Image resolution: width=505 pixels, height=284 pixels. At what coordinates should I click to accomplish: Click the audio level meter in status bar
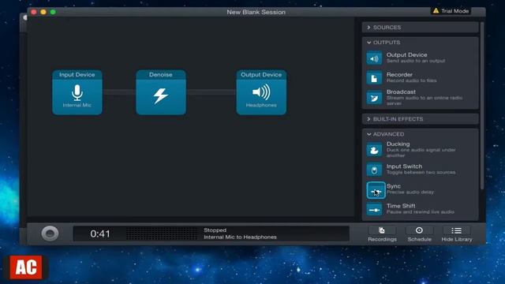point(163,234)
